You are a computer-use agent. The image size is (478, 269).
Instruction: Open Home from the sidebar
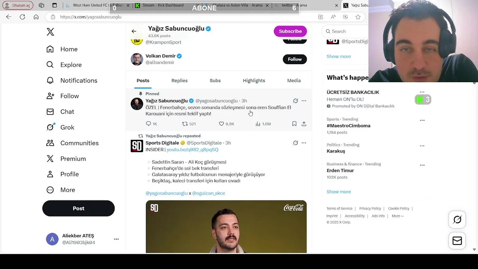62,49
